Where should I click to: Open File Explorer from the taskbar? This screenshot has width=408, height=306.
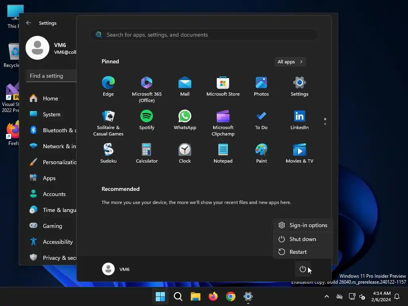click(x=195, y=296)
